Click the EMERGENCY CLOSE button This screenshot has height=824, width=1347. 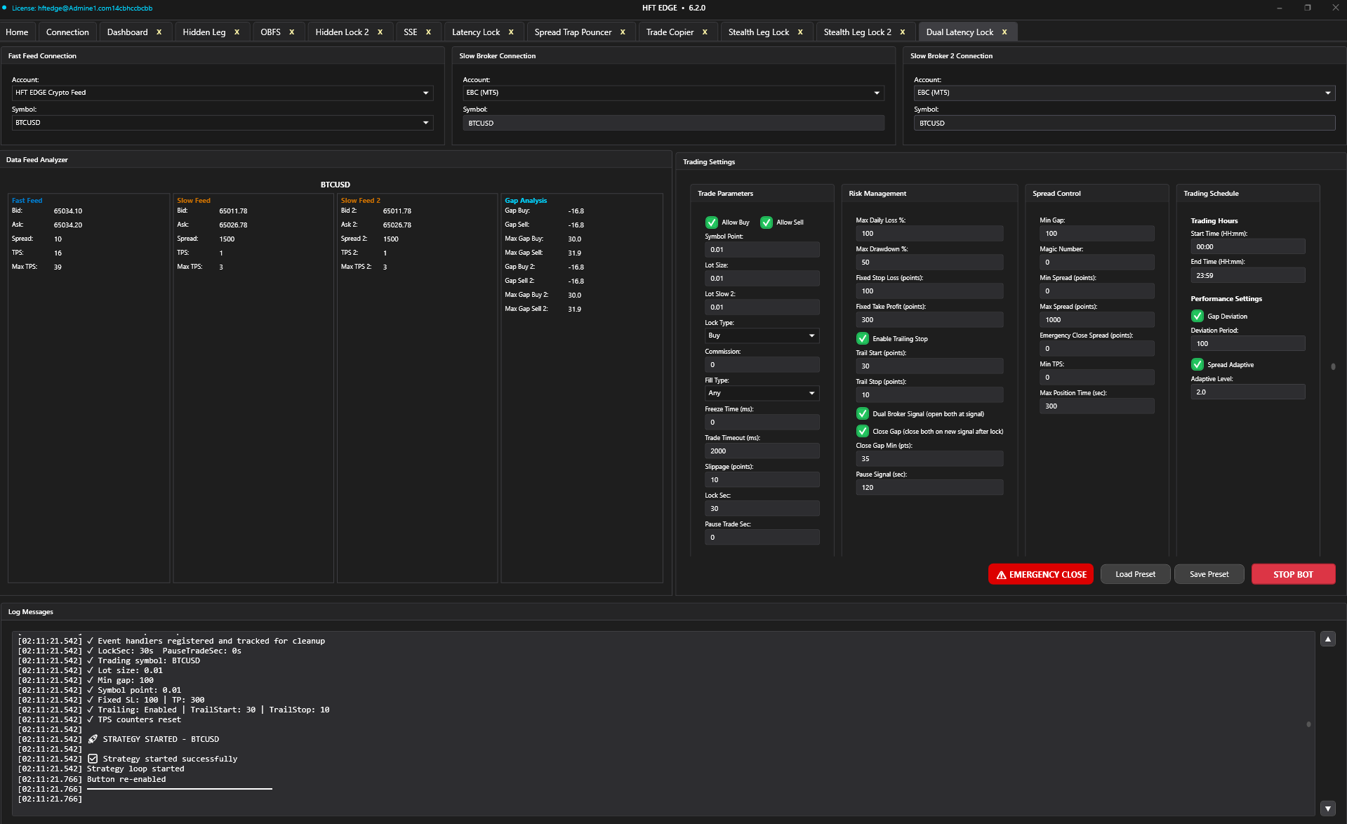(x=1040, y=574)
